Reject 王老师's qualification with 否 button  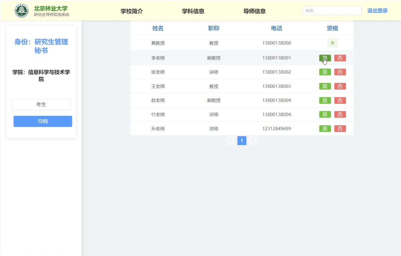340,86
